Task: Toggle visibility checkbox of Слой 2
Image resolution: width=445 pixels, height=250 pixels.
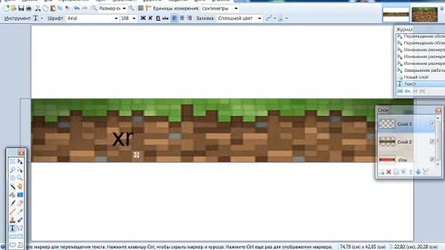Action: [432, 142]
